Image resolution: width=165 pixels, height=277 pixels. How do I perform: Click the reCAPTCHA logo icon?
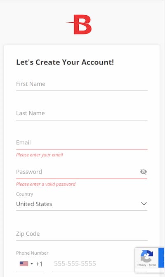147,256
